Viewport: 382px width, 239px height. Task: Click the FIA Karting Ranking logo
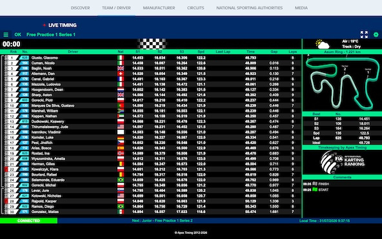click(342, 162)
